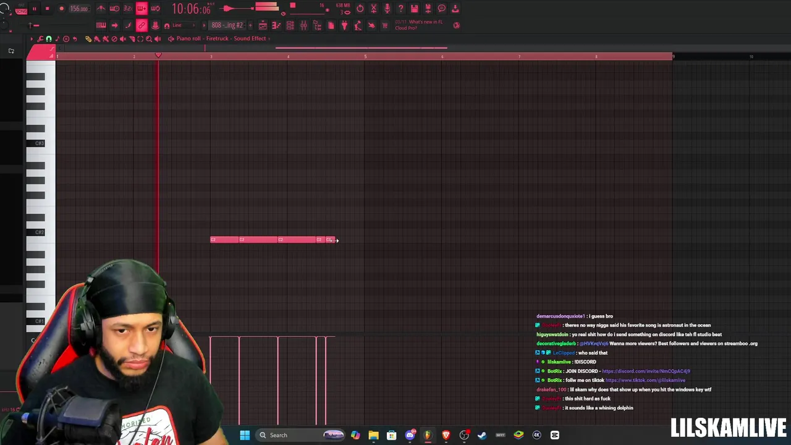Open Brave browser from taskbar

[x=446, y=435]
